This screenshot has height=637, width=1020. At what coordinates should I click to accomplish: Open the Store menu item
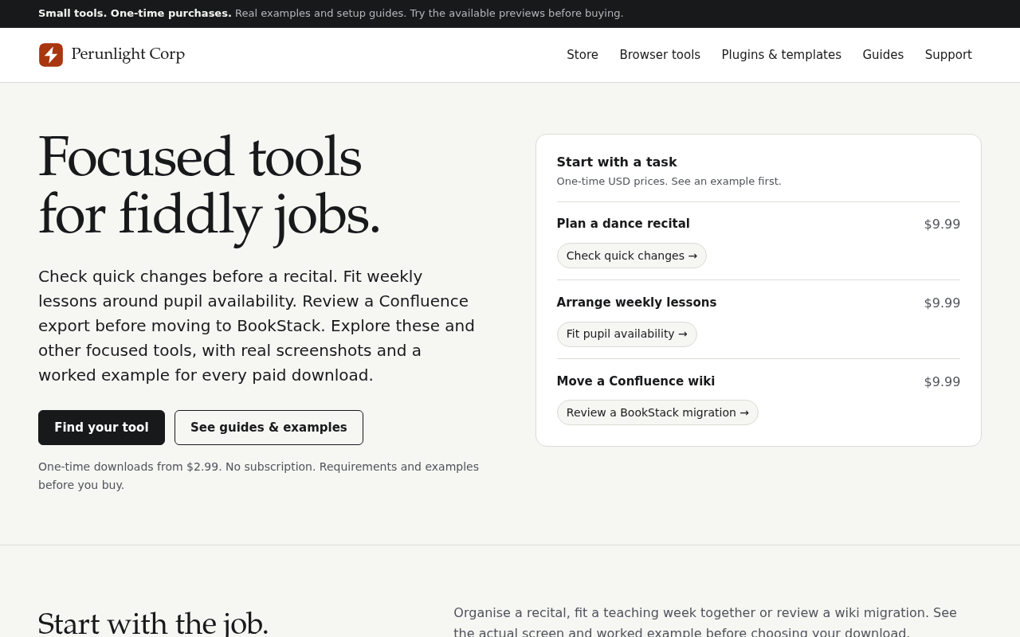pyautogui.click(x=583, y=55)
